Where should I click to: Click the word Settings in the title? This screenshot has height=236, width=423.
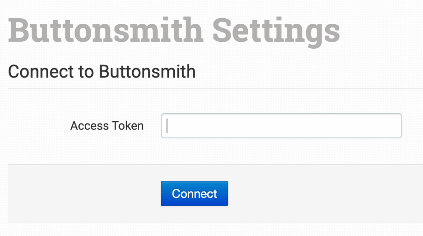[x=276, y=31]
